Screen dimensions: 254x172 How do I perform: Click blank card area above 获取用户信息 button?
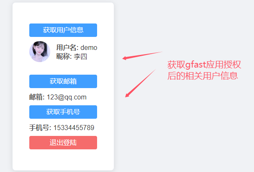[63, 13]
